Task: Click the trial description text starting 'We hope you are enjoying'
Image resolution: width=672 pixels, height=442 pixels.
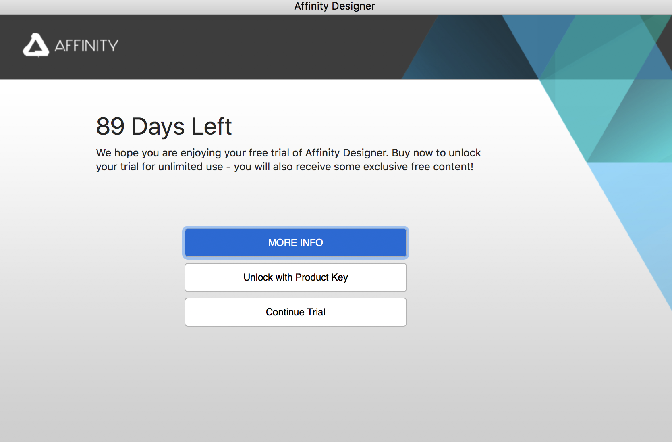Action: 288,160
